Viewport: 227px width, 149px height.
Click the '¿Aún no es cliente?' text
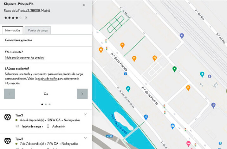click(x=17, y=68)
